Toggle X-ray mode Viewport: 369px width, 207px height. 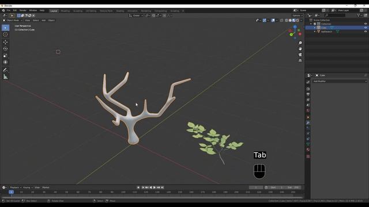coord(282,21)
